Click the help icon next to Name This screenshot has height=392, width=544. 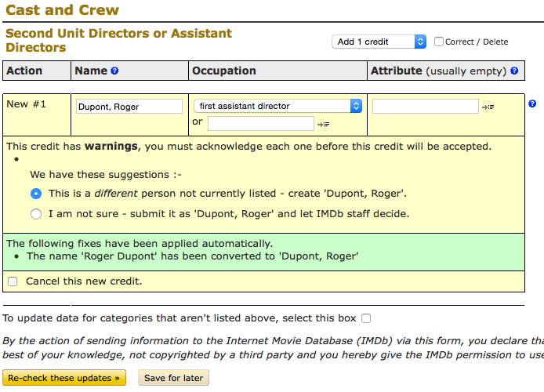(x=114, y=71)
